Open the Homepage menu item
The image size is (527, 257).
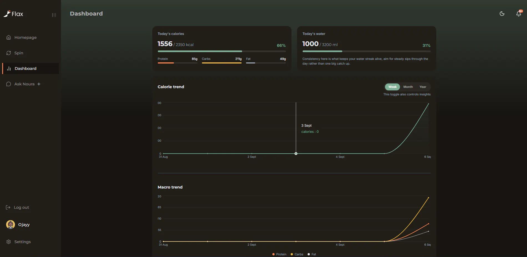tap(31, 37)
